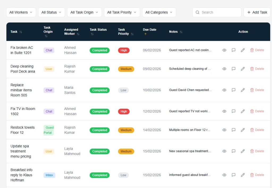Click the eye icon for Fix broken AC task
Image resolution: width=272 pixels, height=188 pixels.
coord(224,50)
